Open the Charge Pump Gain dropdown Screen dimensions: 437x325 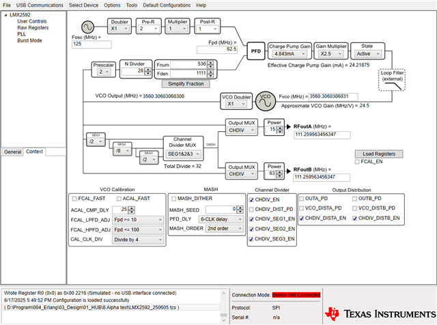(x=290, y=54)
